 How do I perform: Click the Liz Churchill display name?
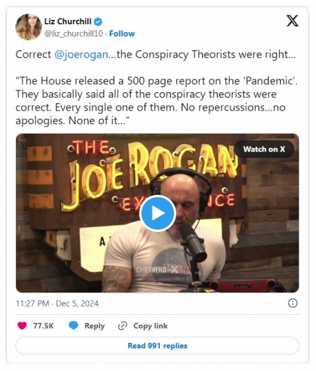click(x=68, y=21)
